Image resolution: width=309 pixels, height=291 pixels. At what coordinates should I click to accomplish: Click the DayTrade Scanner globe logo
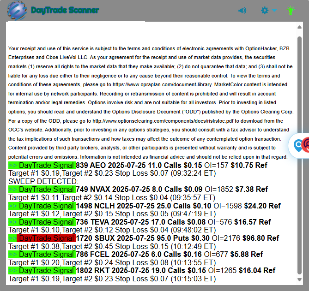17,10
